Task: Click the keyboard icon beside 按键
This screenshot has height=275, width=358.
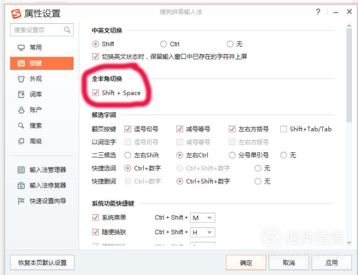Action: click(21, 63)
